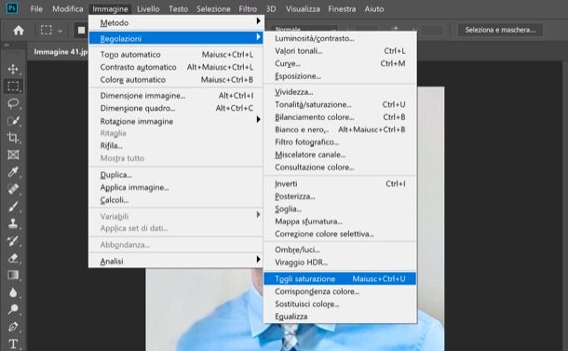
Task: Expand the Rotazione immagine submenu
Action: point(176,121)
